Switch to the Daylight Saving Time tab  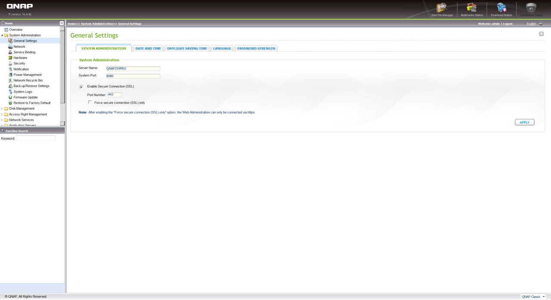(x=187, y=48)
